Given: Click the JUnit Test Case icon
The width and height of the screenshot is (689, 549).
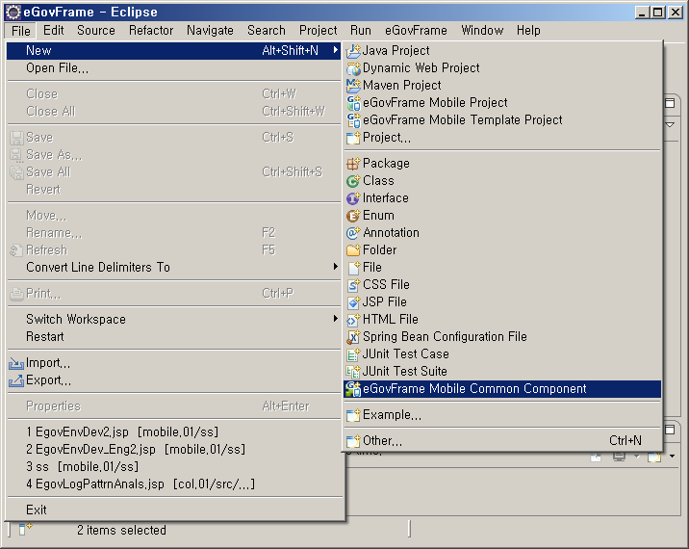Looking at the screenshot, I should pyautogui.click(x=353, y=354).
